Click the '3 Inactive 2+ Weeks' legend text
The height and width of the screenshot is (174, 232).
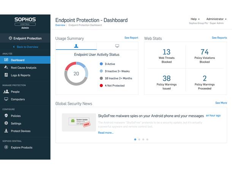point(117,71)
